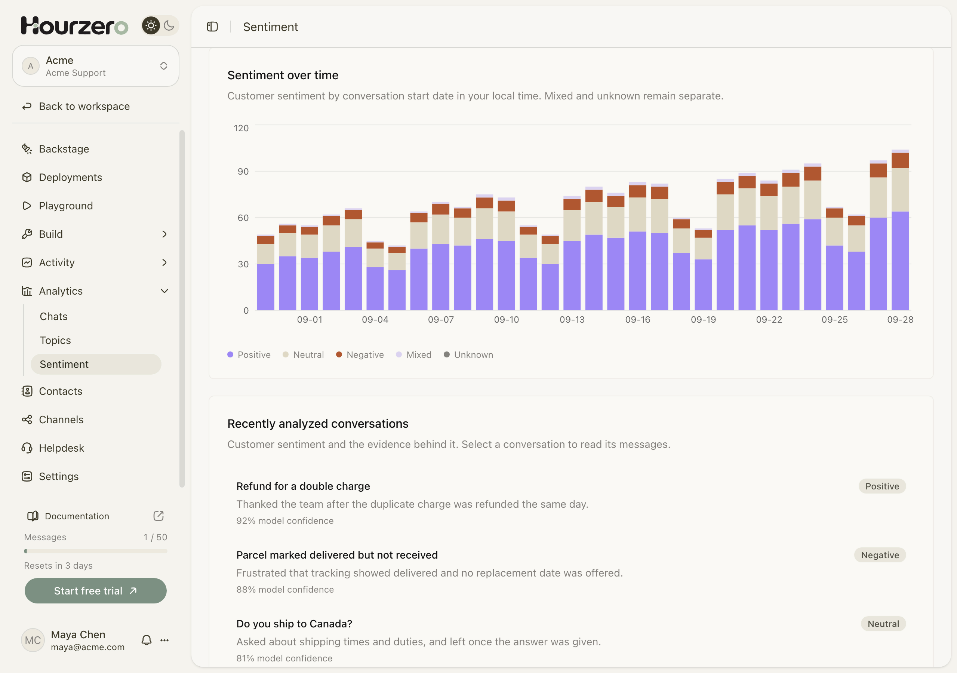
Task: Click the Documentation book icon
Action: [33, 516]
